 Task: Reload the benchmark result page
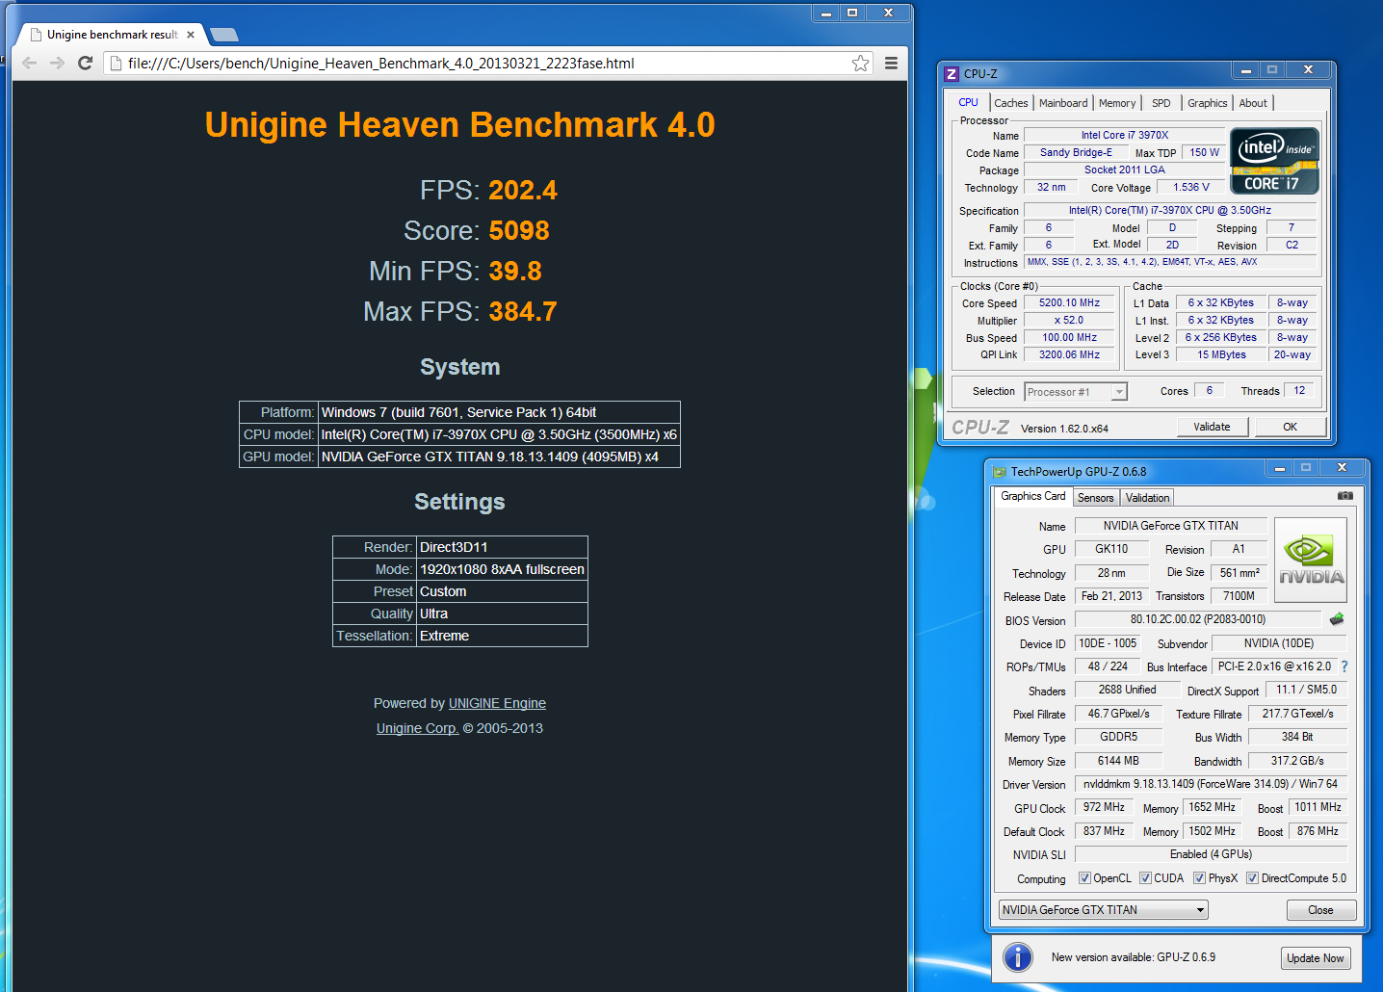tap(85, 63)
